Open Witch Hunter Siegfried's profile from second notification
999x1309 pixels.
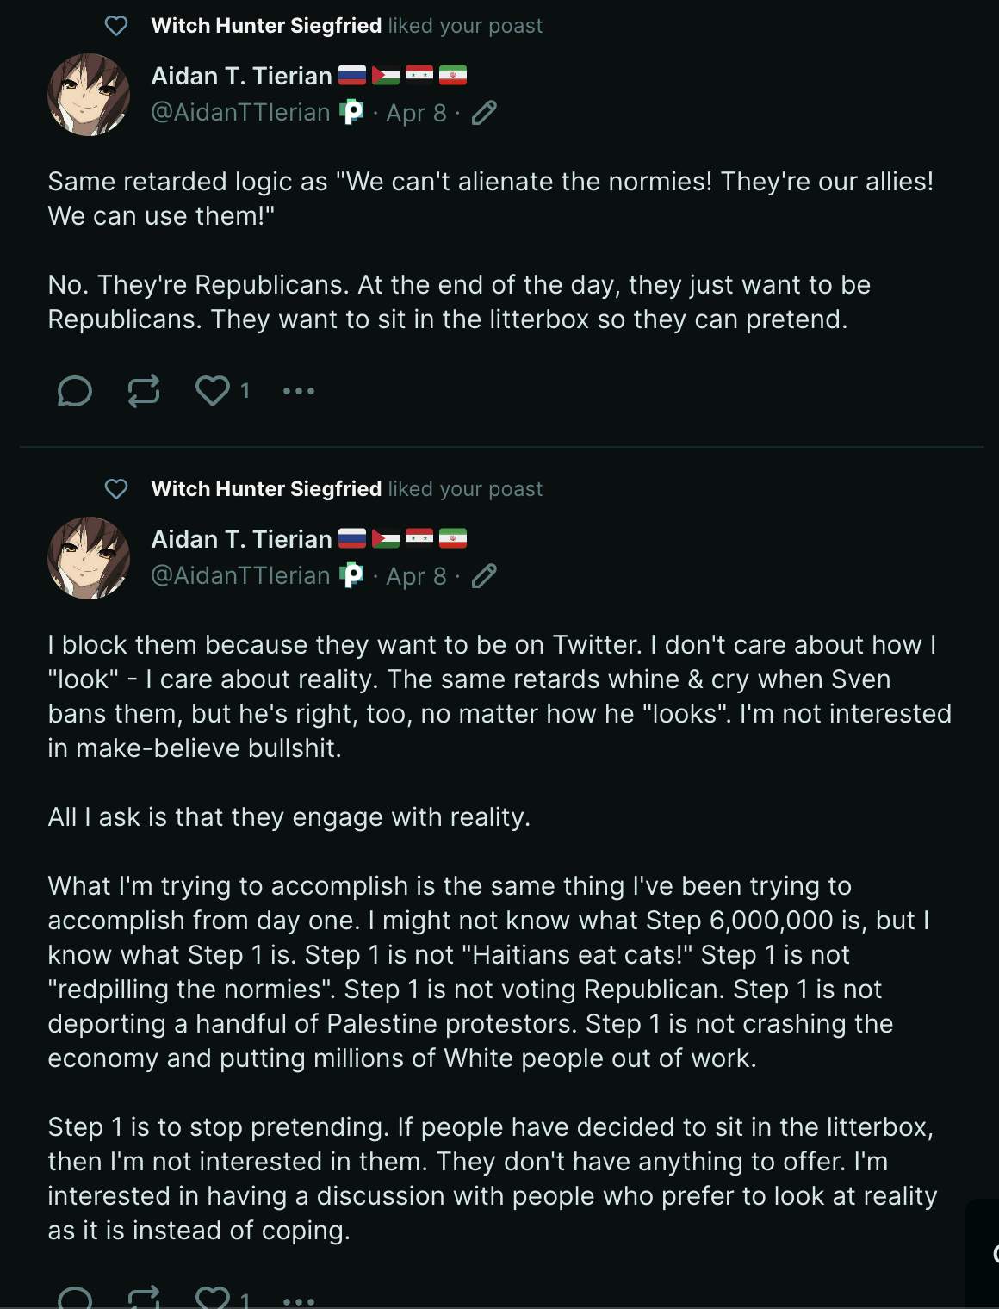click(266, 489)
